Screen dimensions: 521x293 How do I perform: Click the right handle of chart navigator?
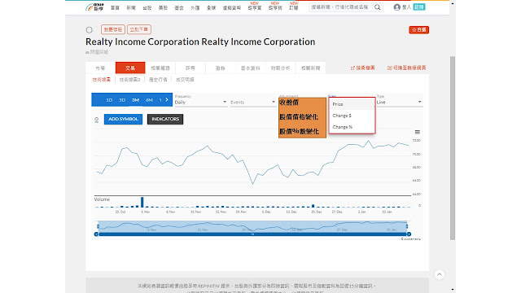click(x=407, y=226)
